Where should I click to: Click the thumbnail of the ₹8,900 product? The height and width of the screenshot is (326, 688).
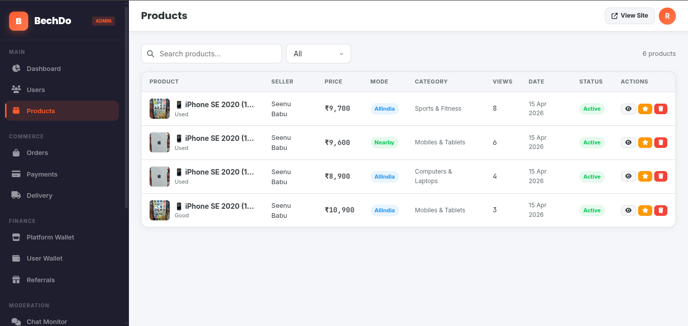click(x=160, y=177)
